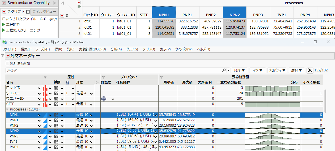Open the 編集(E) menu
Screen dimensions: 335x151
pos(26,49)
